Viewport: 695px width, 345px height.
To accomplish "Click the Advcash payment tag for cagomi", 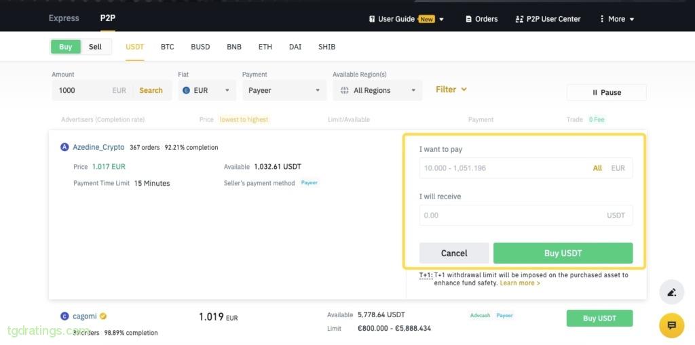I will coord(481,315).
